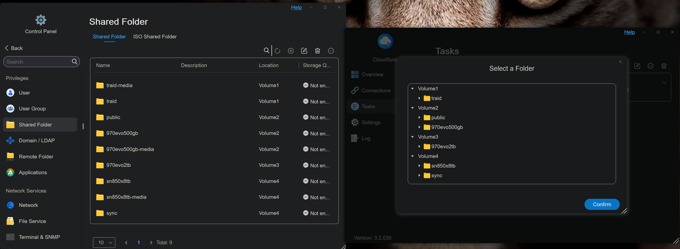Image resolution: width=680 pixels, height=249 pixels.
Task: Expand the public folder in the tree
Action: tap(419, 117)
